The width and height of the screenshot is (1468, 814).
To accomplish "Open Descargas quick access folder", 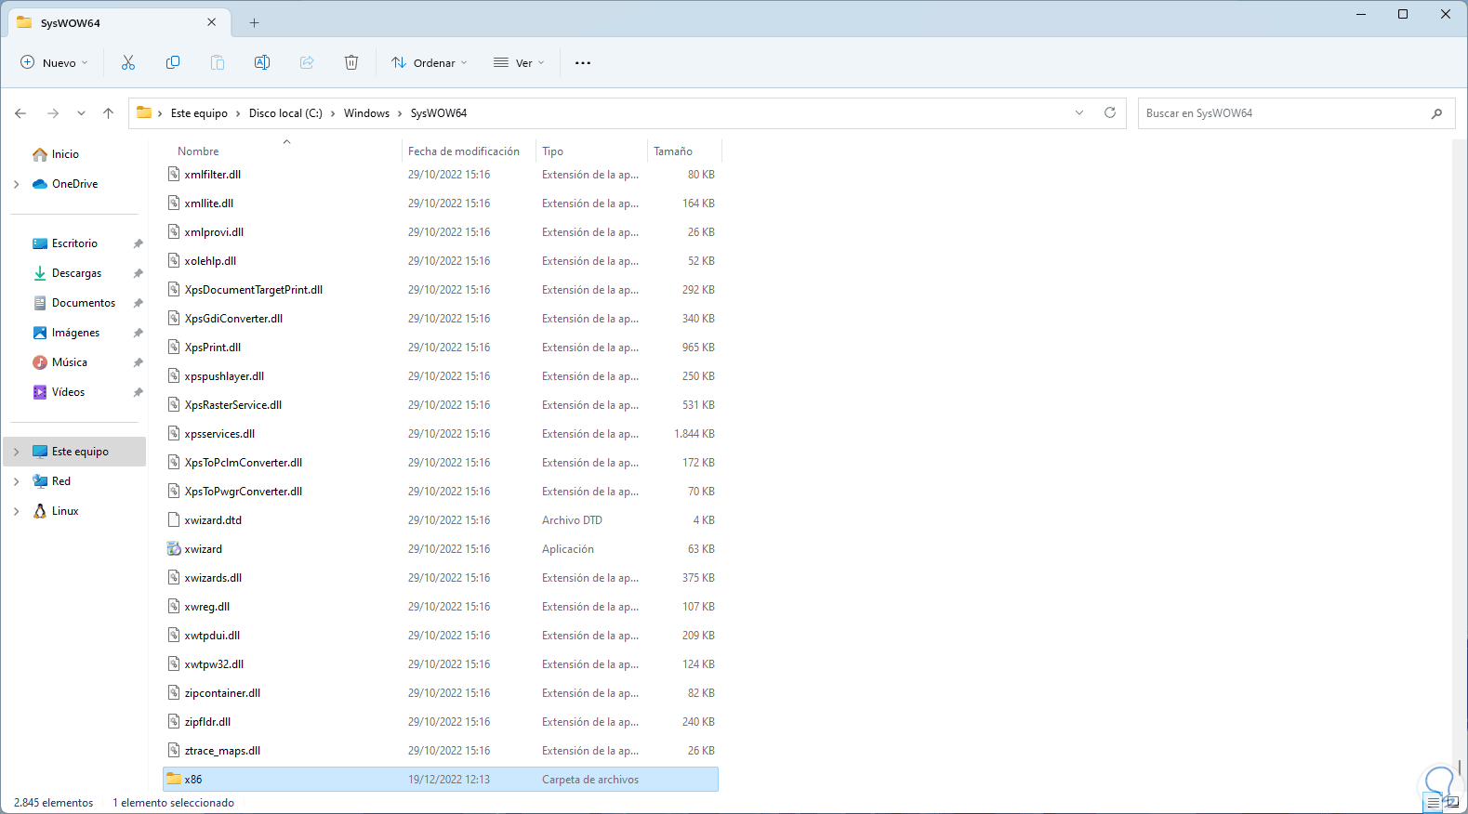I will [x=74, y=273].
